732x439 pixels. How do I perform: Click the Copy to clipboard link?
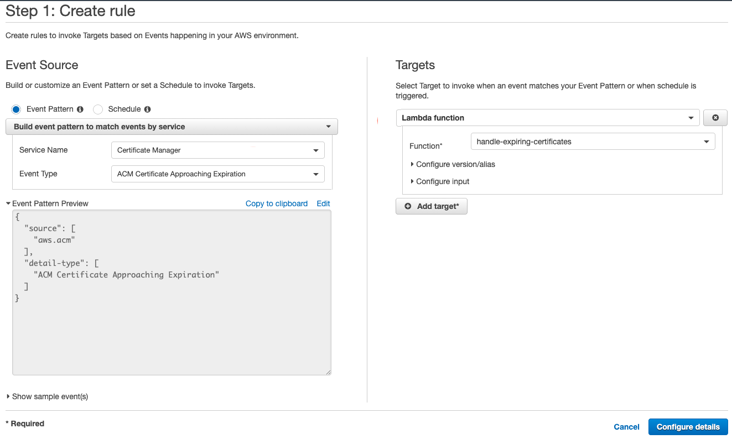(276, 203)
